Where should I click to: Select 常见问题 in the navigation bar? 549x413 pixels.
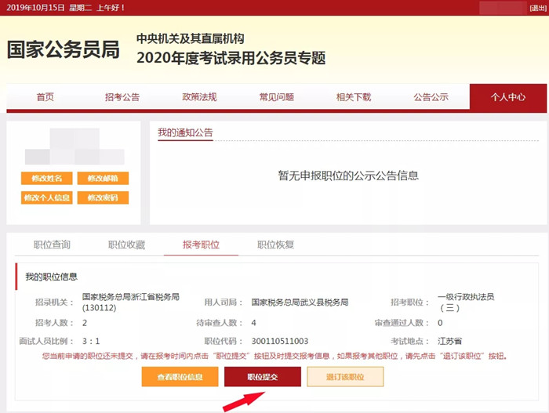pyautogui.click(x=276, y=97)
